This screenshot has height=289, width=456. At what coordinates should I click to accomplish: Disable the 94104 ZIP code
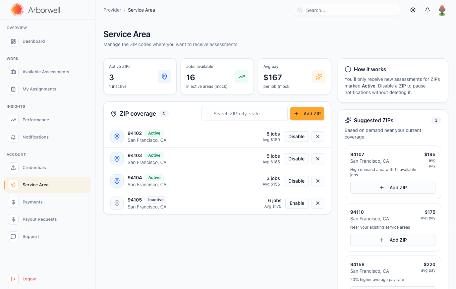[296, 181]
